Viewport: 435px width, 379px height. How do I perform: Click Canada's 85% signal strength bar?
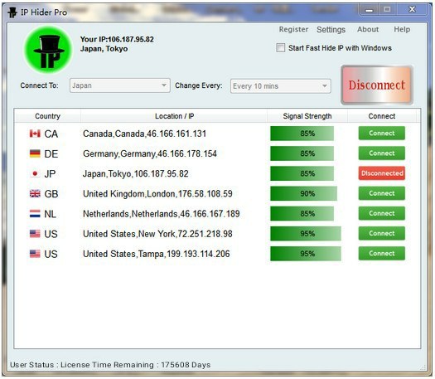(x=302, y=134)
